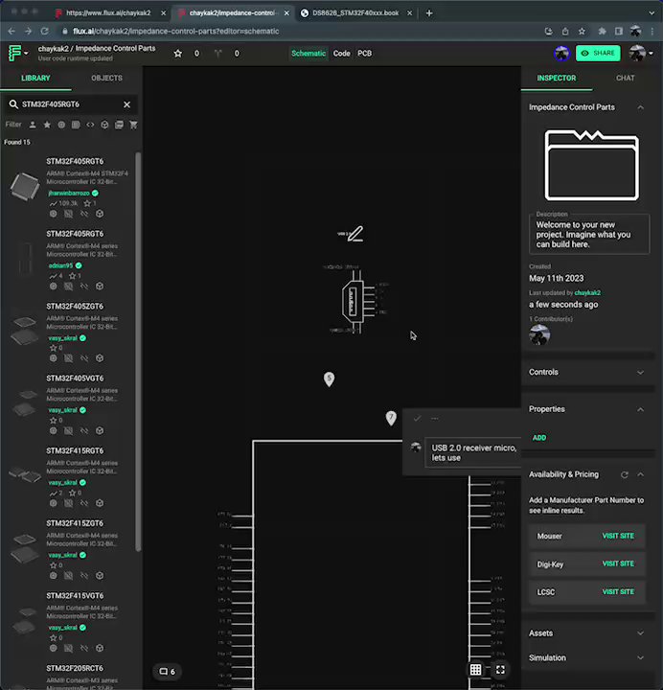
Task: Click 3D cube icon under first STM32F405RGT6
Action: 100,214
